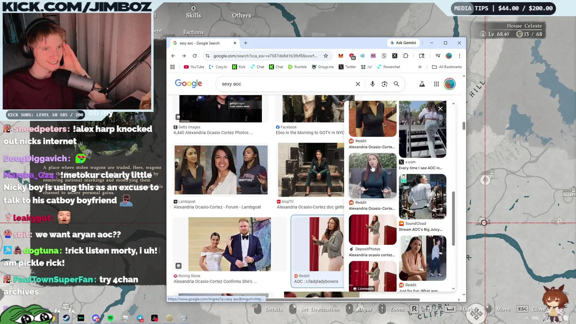Click the side panel vertical scrollbar
The image size is (576, 324).
click(454, 218)
